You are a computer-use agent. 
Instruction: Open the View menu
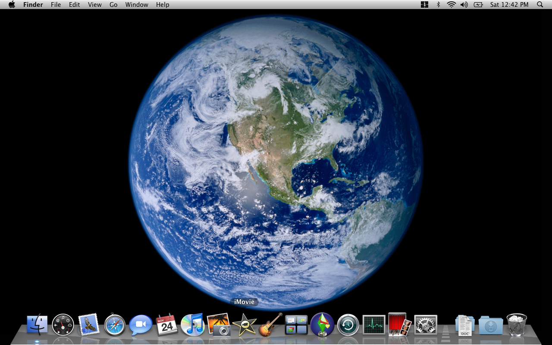[x=95, y=5]
